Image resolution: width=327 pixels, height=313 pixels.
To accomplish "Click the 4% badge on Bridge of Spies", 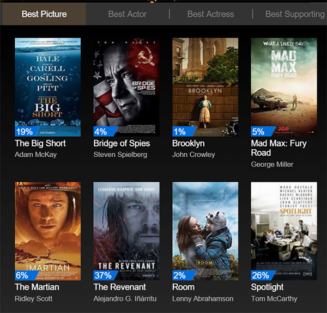I will tap(104, 131).
